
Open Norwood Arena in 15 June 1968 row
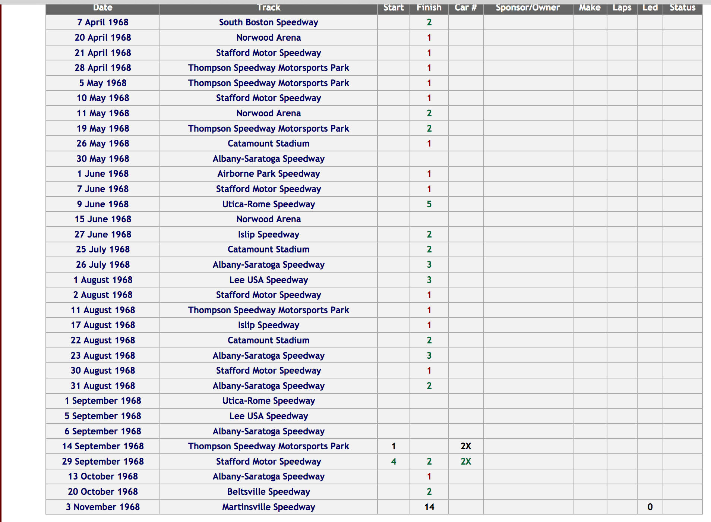[x=268, y=219]
